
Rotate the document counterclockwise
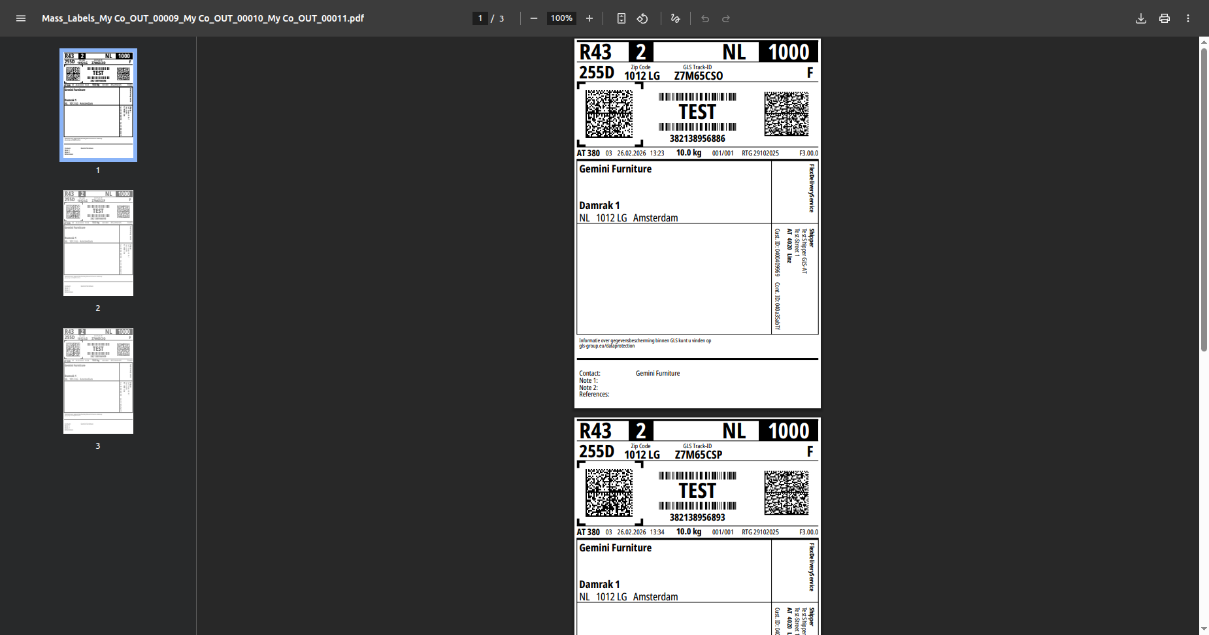pos(642,18)
